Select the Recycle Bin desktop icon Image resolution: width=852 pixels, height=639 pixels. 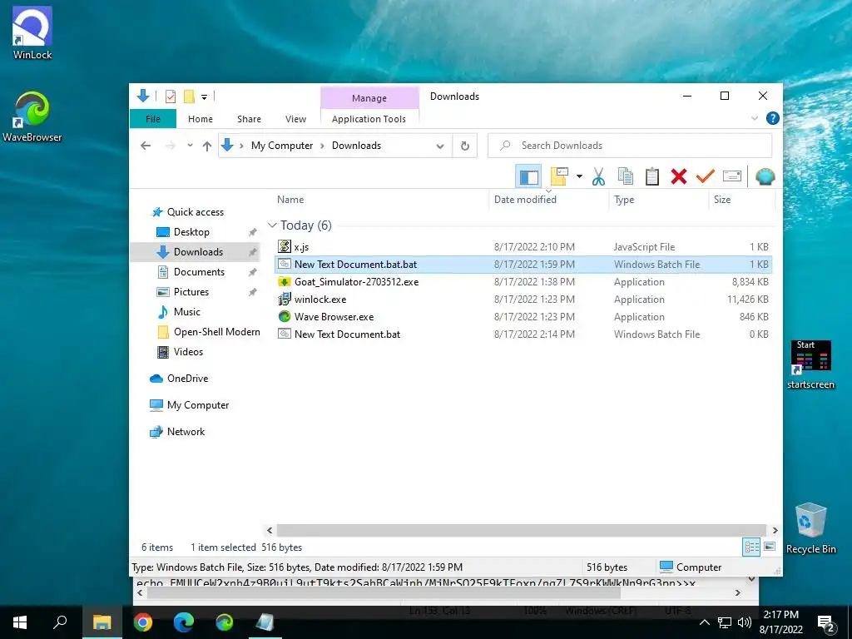[810, 528]
